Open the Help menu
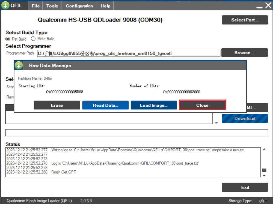The height and width of the screenshot is (204, 273). [105, 6]
